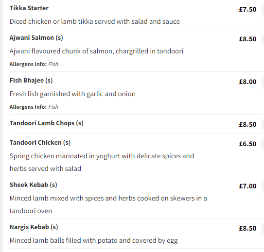
Task: Click £8.50 price for Tandoori Lamb Chops
Action: click(247, 124)
